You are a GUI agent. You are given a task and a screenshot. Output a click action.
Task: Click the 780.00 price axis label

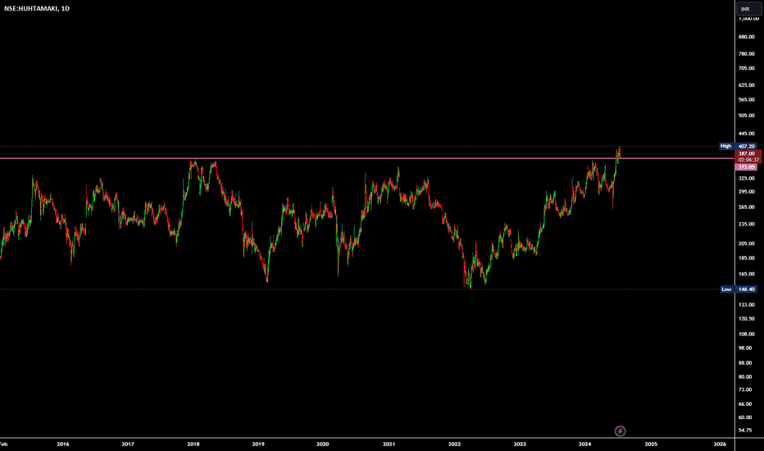(x=747, y=53)
